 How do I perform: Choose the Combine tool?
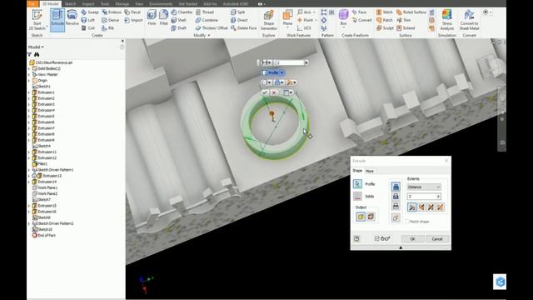coord(207,20)
